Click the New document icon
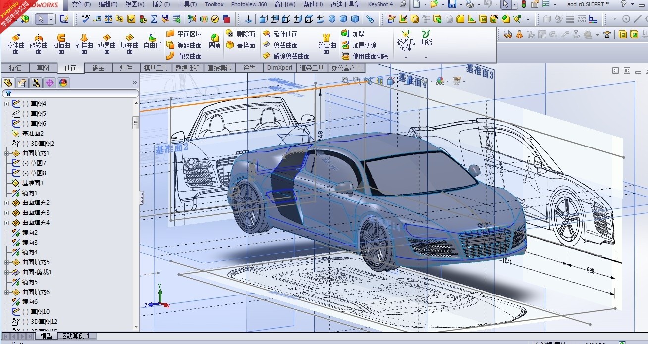 coord(416,4)
